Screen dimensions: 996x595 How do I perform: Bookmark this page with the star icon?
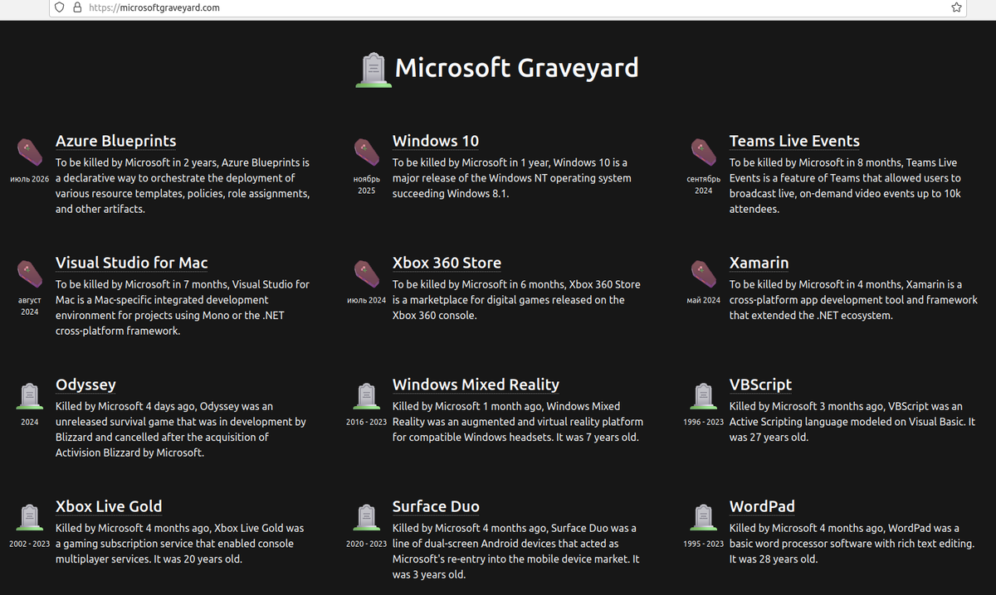(956, 7)
